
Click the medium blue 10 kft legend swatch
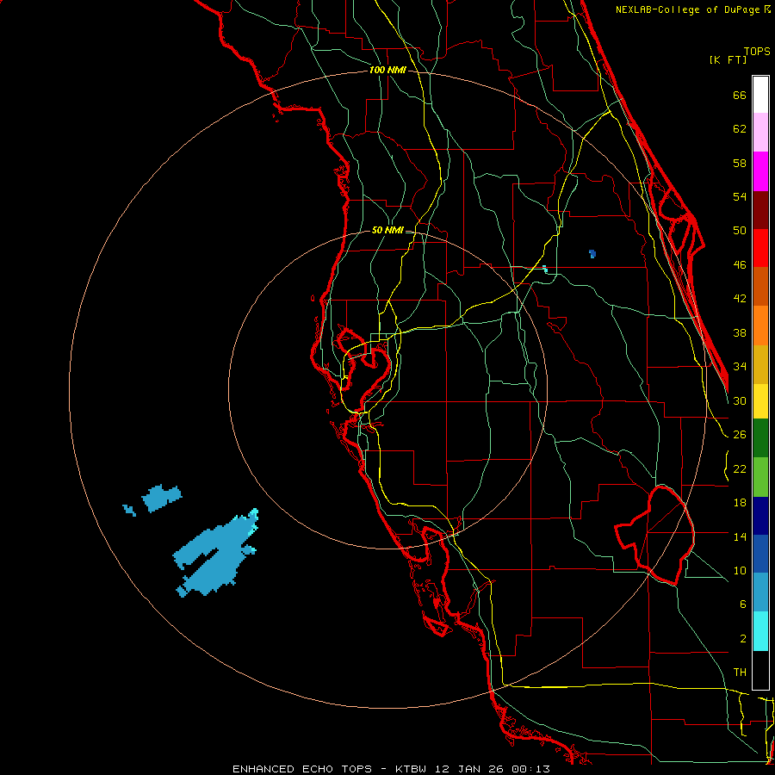(760, 554)
